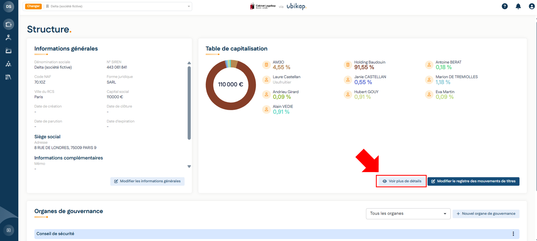
Task: Open the Delta (société fictive) company dropdown
Action: 117,6
